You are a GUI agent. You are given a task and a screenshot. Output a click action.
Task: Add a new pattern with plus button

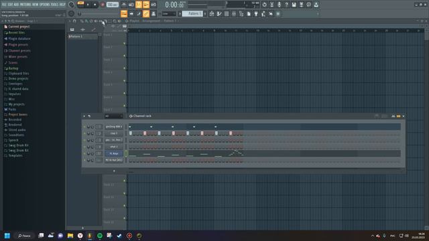(x=205, y=13)
